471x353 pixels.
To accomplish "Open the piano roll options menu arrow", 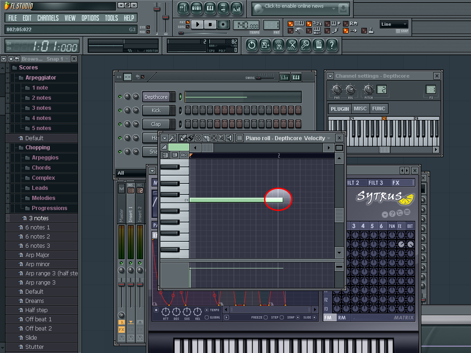I will 164,138.
